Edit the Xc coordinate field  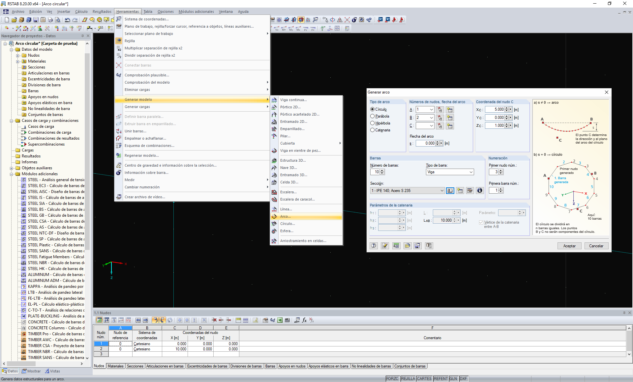pyautogui.click(x=496, y=109)
